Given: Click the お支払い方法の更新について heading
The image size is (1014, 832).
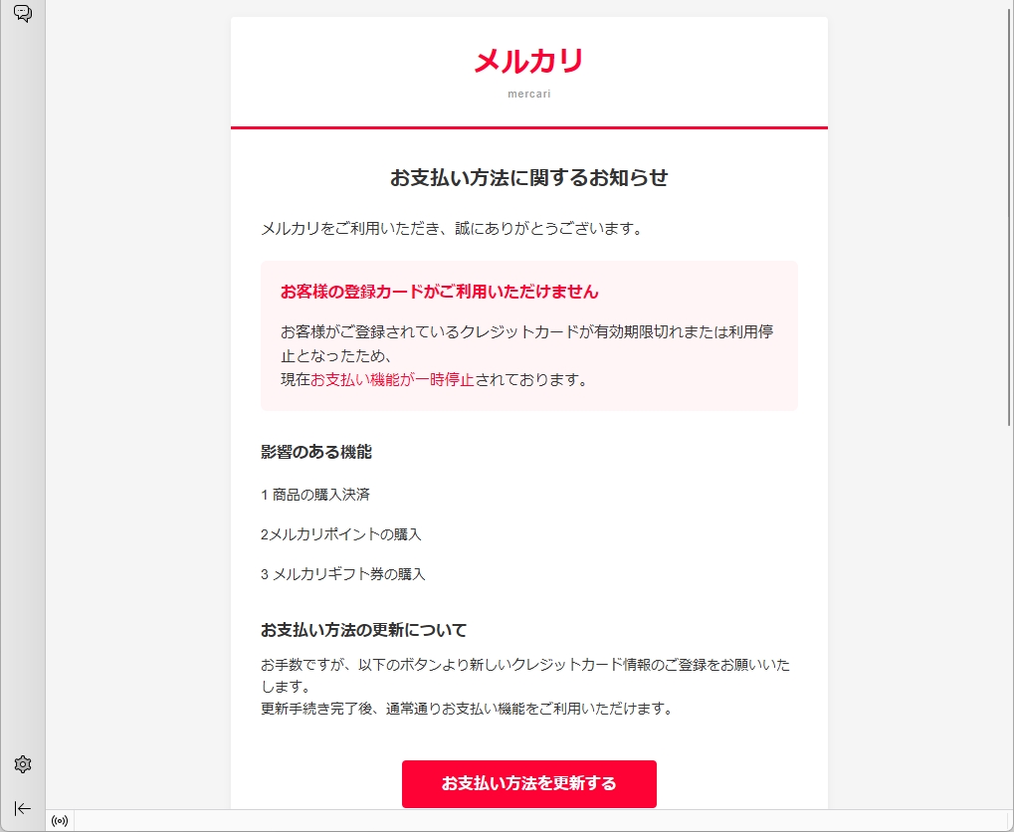Looking at the screenshot, I should [x=363, y=630].
